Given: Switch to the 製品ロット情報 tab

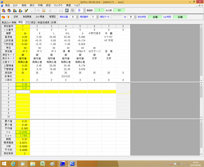Looking at the screenshot, I should pyautogui.click(x=9, y=22).
